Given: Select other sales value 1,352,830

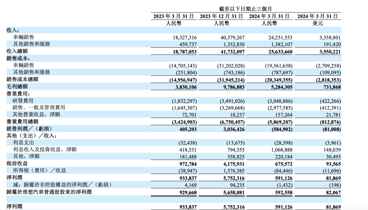Looking at the screenshot, I should [234, 45].
